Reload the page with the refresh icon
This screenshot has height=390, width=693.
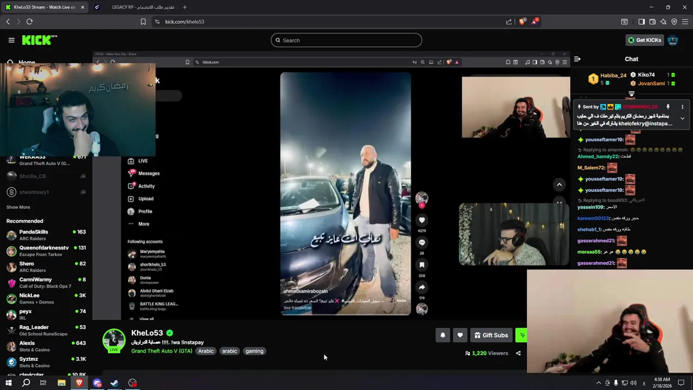pos(29,22)
